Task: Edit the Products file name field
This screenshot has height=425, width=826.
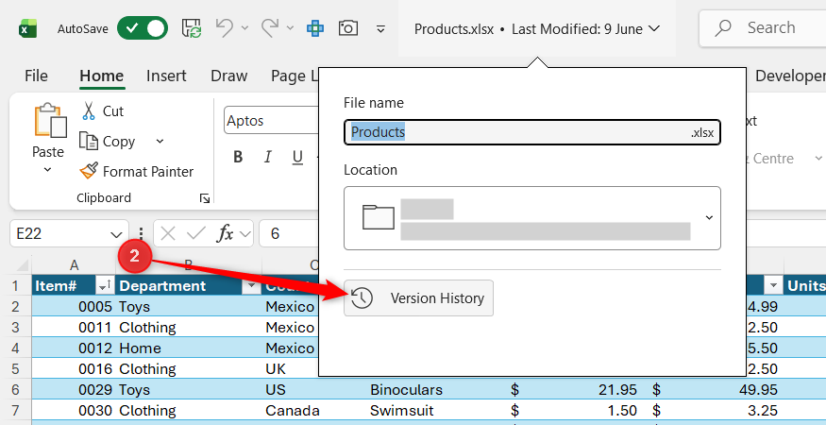Action: pos(532,132)
